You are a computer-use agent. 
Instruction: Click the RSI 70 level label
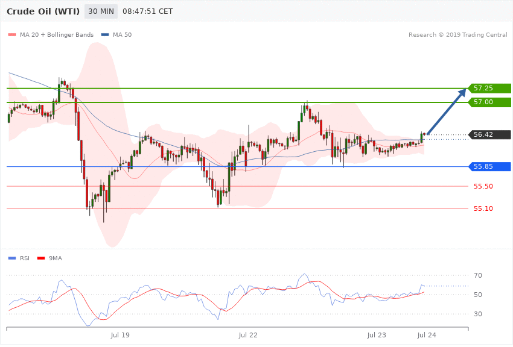[x=478, y=275]
